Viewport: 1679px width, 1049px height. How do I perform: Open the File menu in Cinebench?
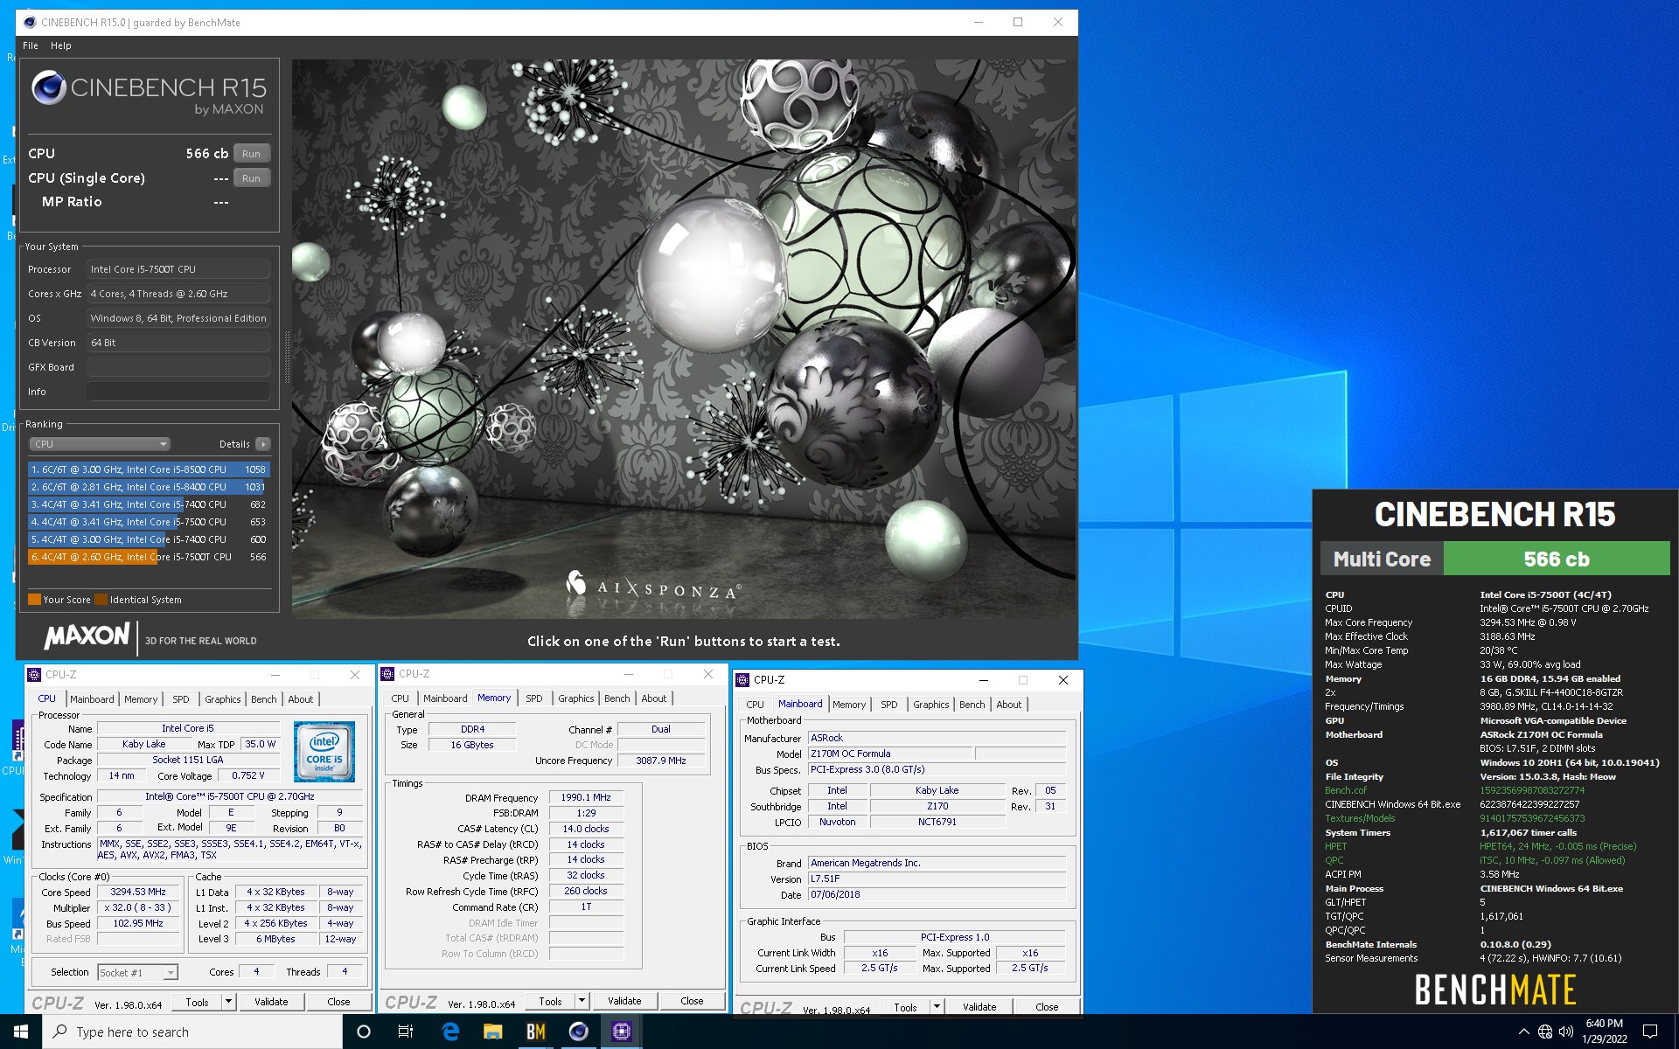[31, 45]
